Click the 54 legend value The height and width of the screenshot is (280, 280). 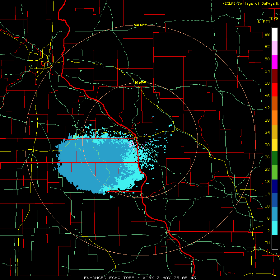click(x=267, y=71)
